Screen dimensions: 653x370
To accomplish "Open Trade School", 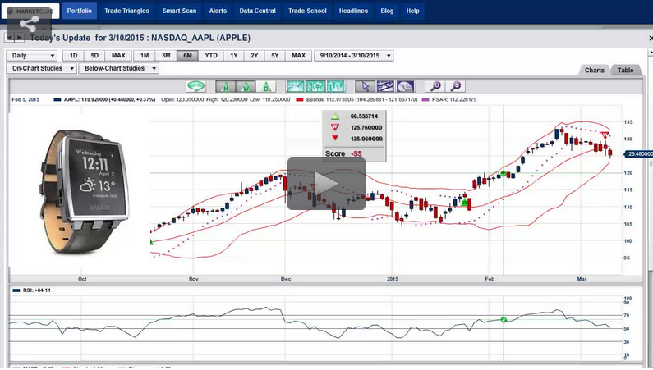I will pyautogui.click(x=307, y=11).
